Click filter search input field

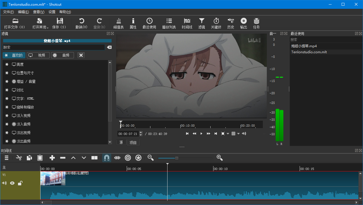(x=54, y=47)
